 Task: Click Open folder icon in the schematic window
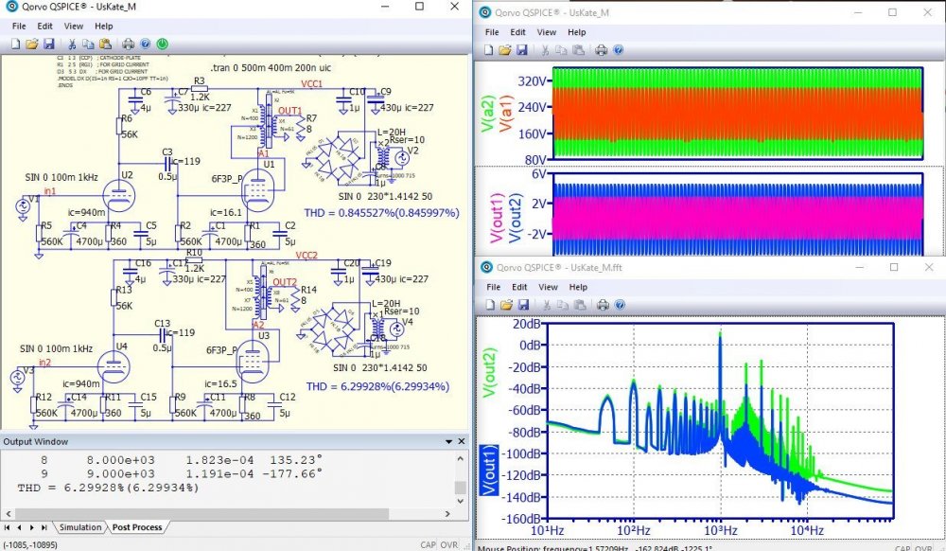(32, 44)
